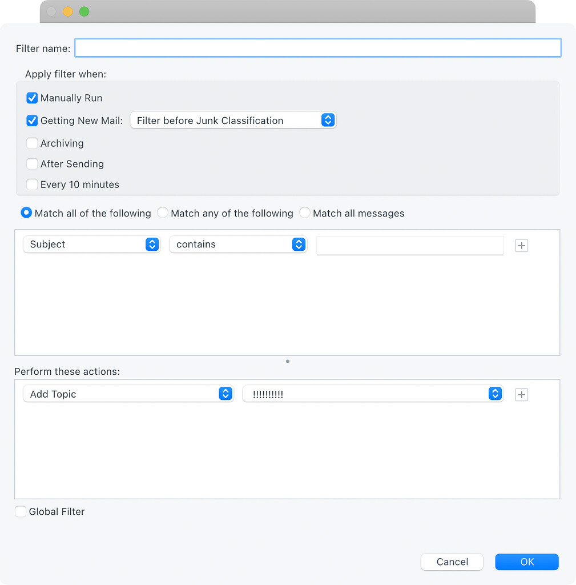
Task: Enable the Archiving checkbox
Action: point(32,143)
